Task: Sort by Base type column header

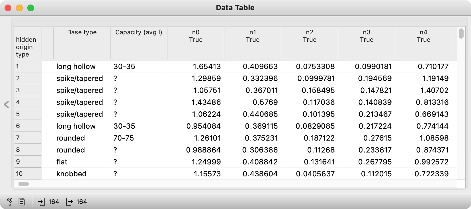Action: pos(82,43)
